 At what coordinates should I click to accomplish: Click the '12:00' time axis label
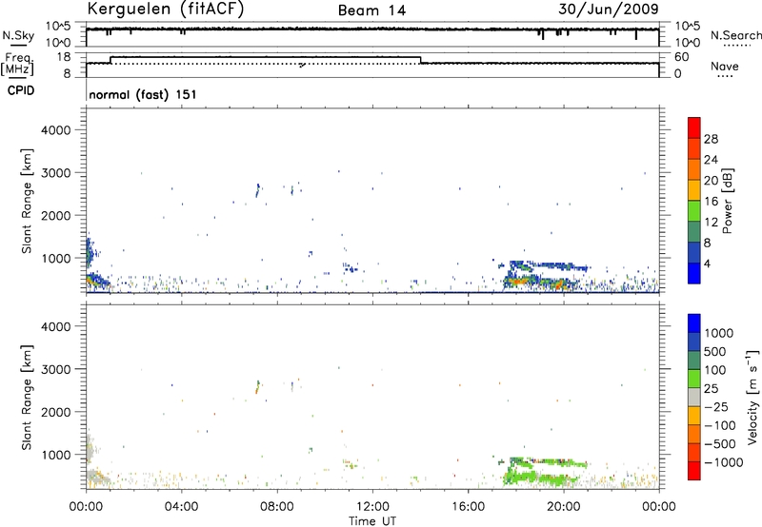[372, 507]
